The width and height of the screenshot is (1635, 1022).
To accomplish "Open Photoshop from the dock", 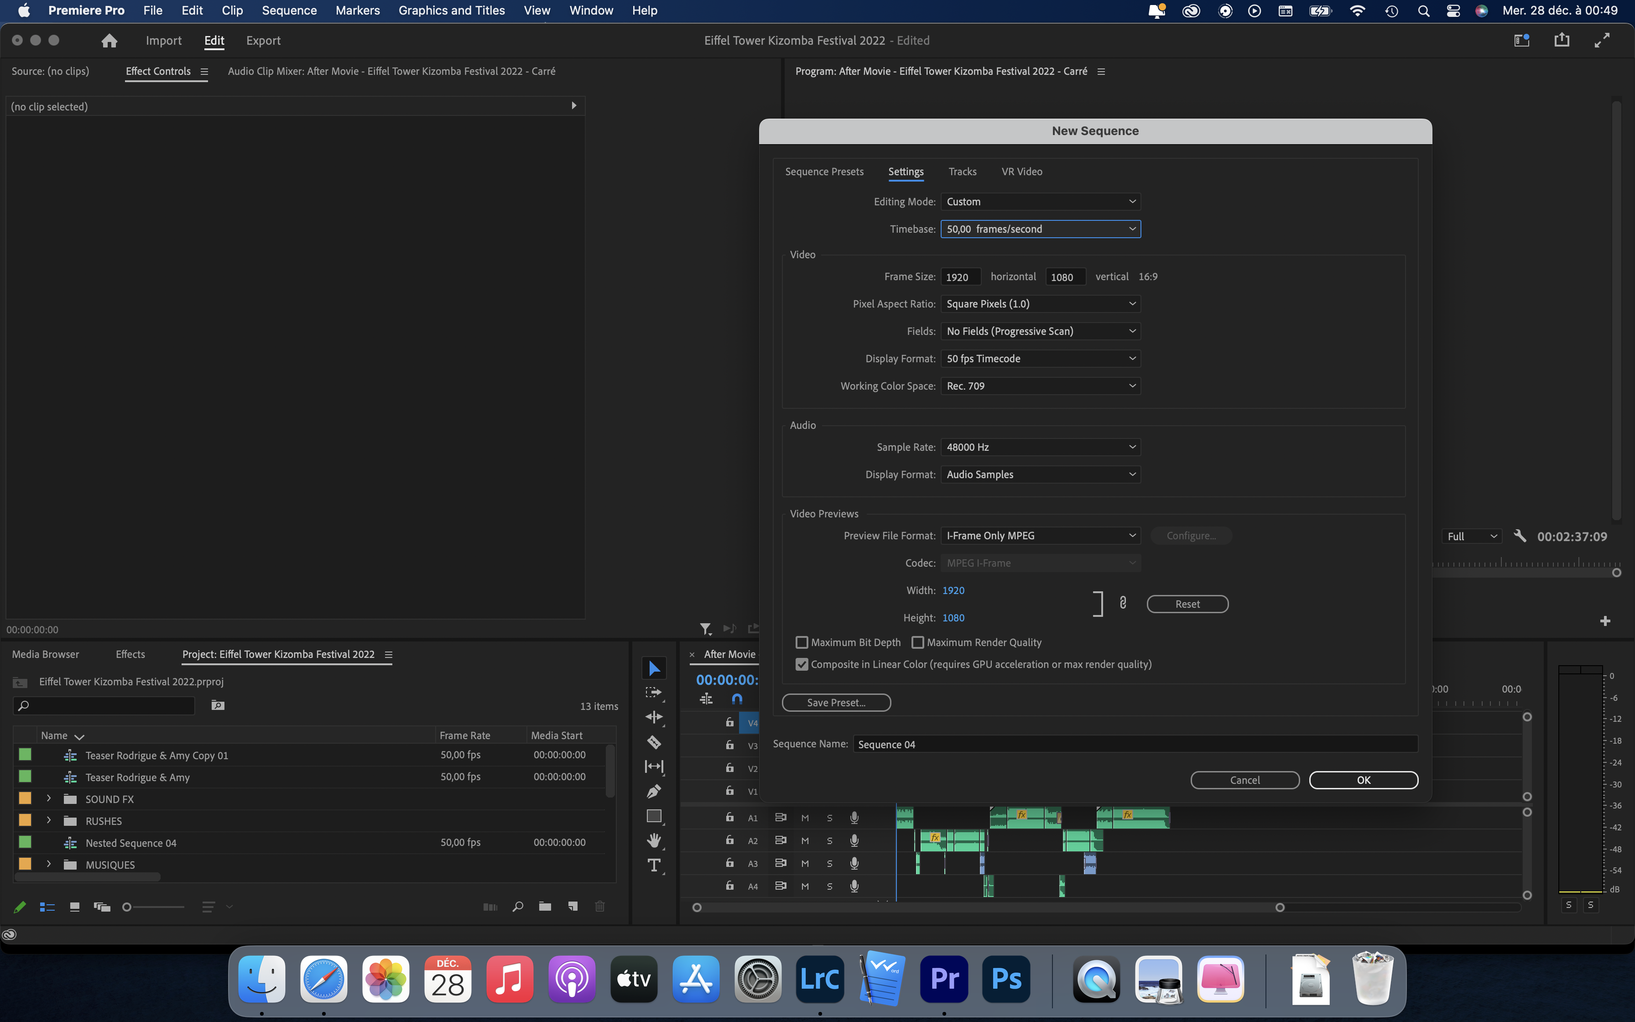I will tap(1006, 978).
